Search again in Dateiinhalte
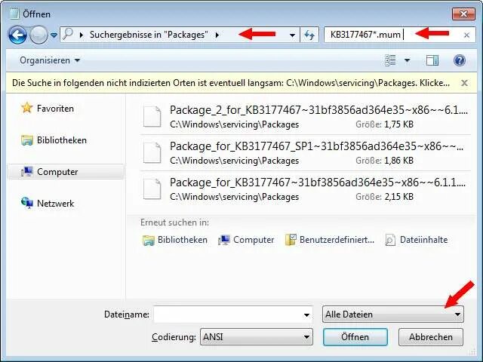The width and height of the screenshot is (483, 362). pos(417,240)
